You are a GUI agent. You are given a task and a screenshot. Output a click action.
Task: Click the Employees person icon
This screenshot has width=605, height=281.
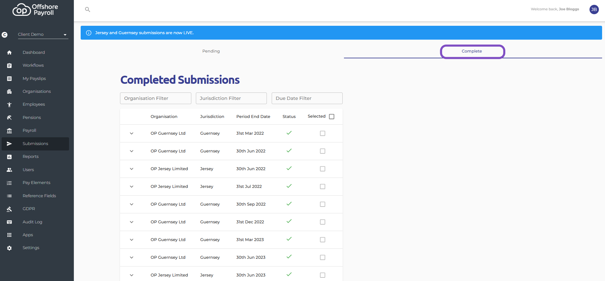point(9,104)
